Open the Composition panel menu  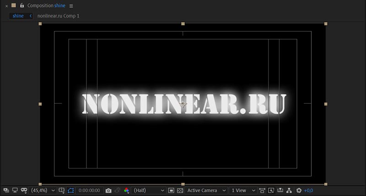(x=71, y=6)
